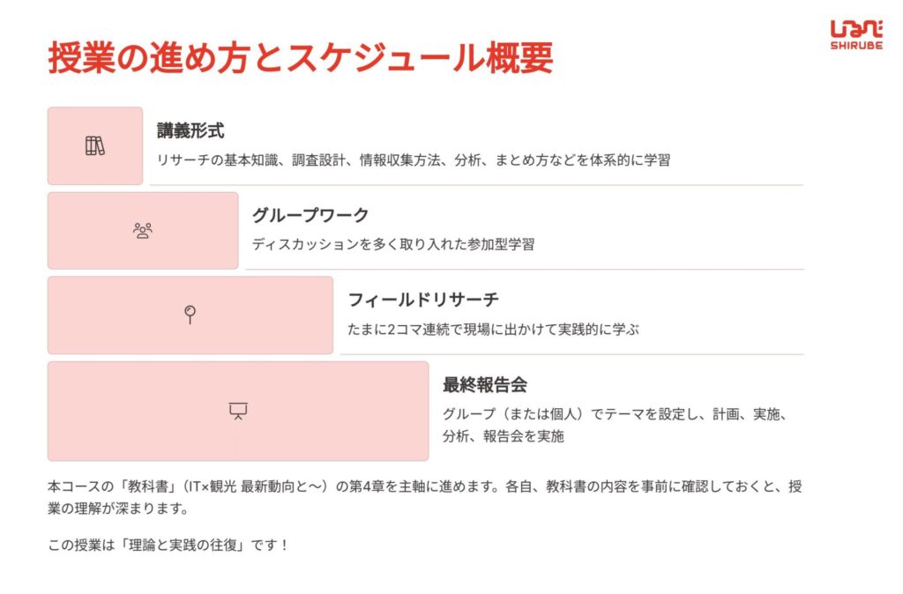Click the pink block behind the group icon
Viewport: 903px width, 594px height.
[143, 230]
